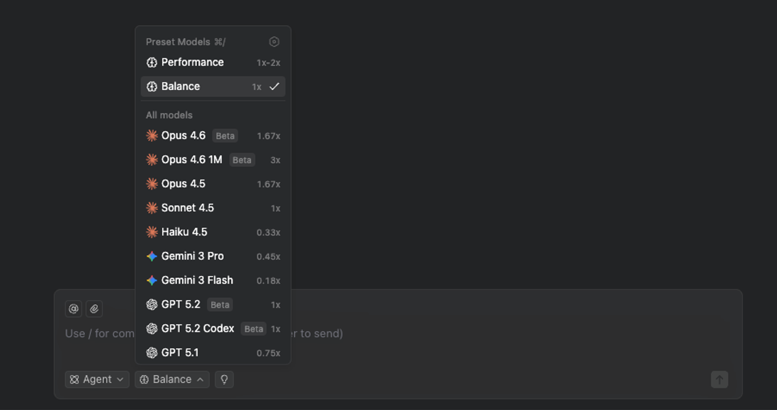Choose the Performance preset model

[213, 63]
